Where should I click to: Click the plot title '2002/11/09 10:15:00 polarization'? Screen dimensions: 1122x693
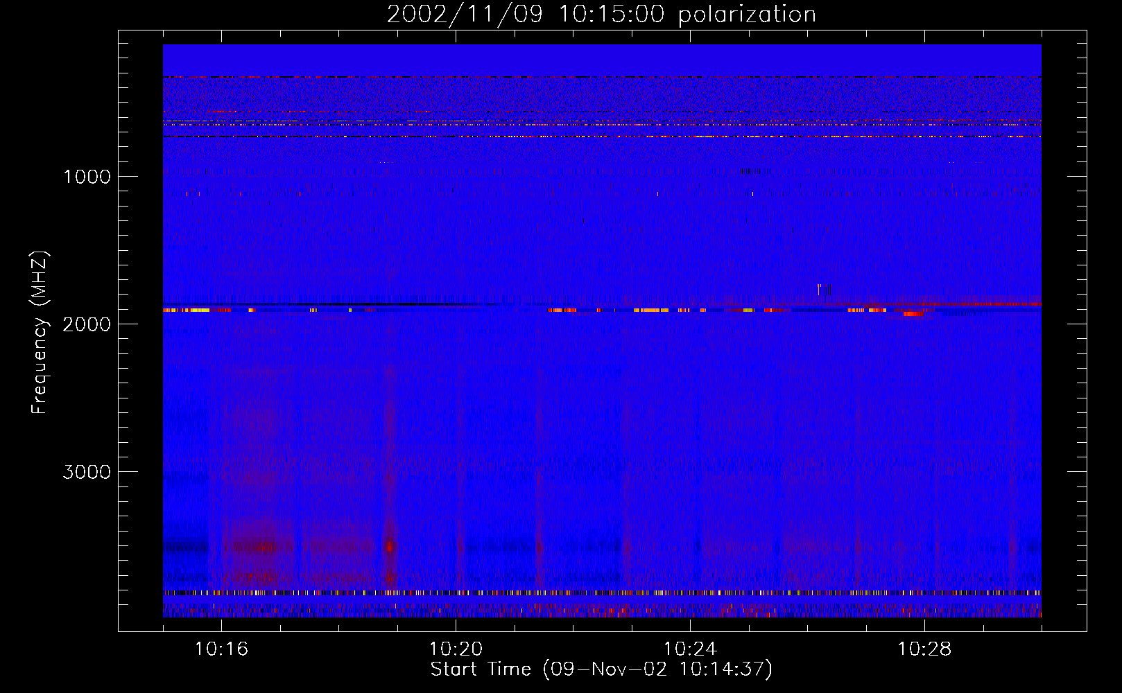coord(601,14)
